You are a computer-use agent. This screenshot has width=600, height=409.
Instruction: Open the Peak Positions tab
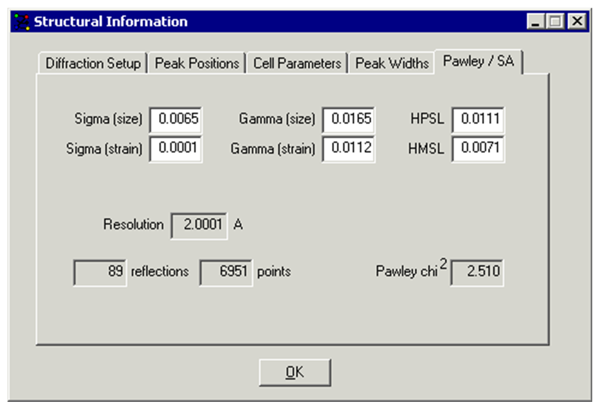(x=197, y=64)
